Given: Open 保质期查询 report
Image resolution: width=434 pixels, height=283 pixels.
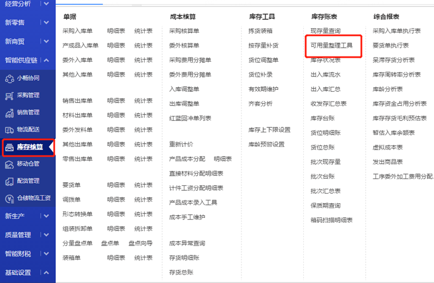Looking at the screenshot, I should tap(325, 205).
